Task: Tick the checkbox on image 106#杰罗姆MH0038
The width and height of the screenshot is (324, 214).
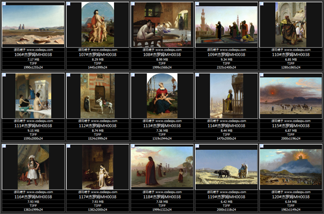Action: coord(4,4)
